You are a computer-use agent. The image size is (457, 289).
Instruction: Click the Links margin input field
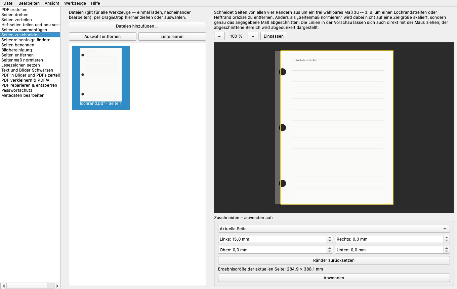[273, 239]
